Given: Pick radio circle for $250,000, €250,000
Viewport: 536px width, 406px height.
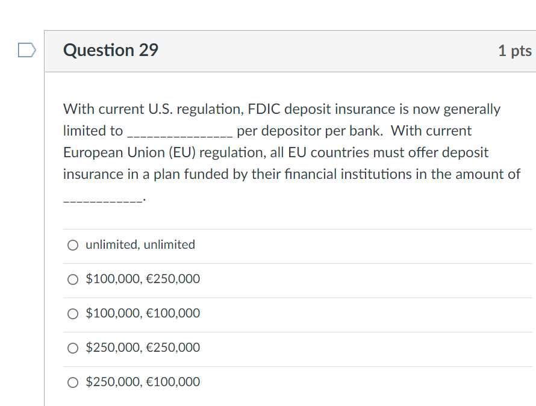Looking at the screenshot, I should coord(73,348).
